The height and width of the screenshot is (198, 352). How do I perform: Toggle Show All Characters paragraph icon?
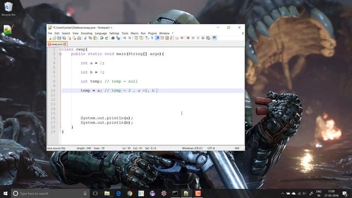point(152,38)
